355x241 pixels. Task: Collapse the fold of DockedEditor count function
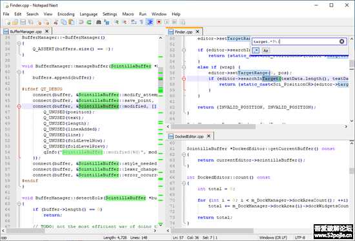[x=183, y=183]
